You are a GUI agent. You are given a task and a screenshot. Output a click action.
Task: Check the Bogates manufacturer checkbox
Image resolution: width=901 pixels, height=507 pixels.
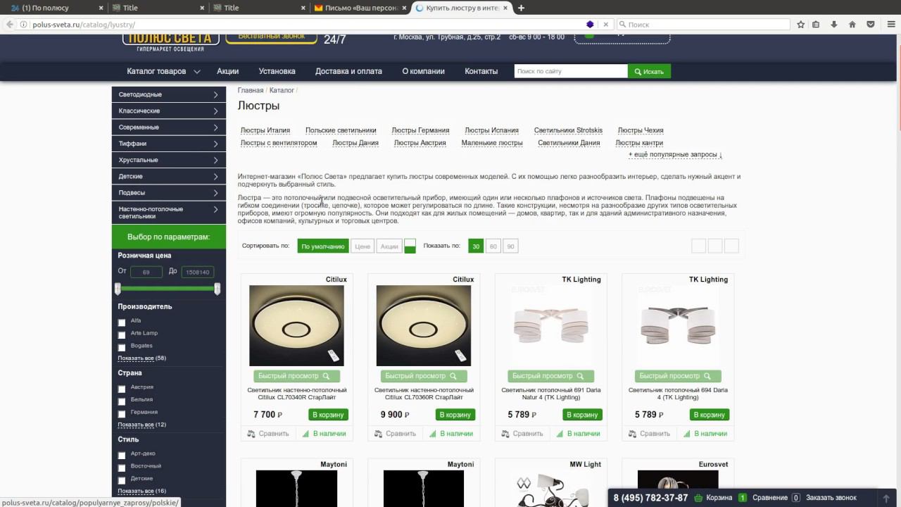[122, 347]
